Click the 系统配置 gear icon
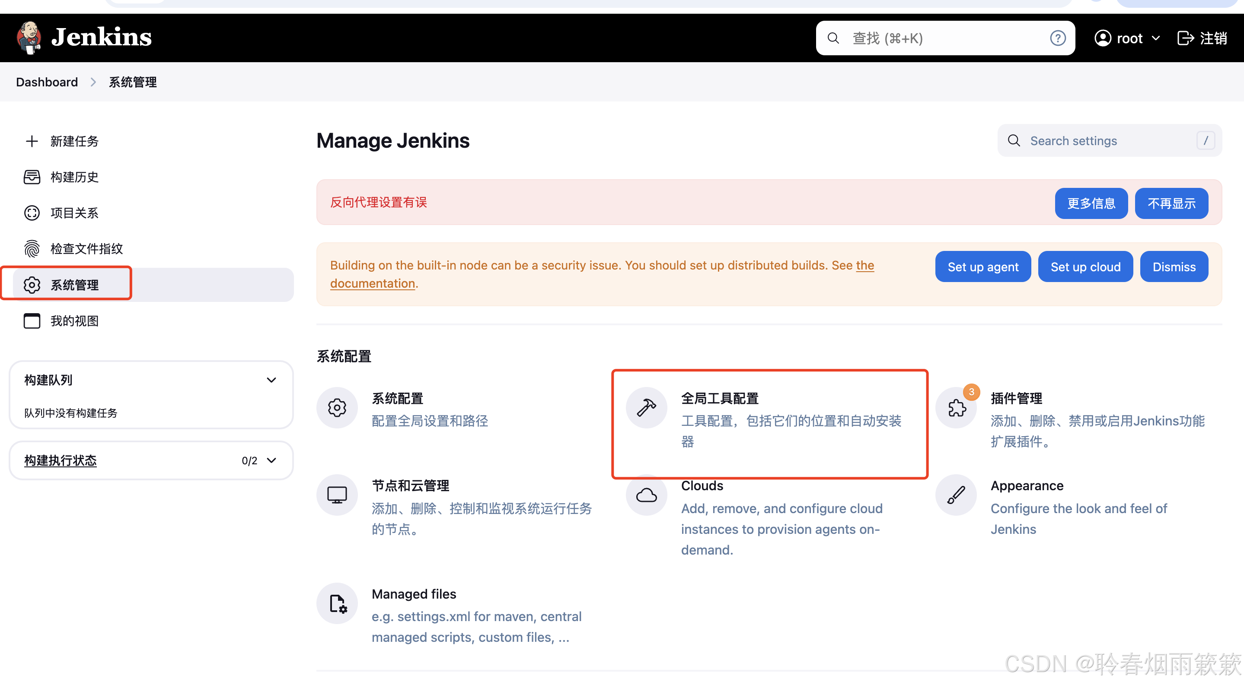 tap(337, 408)
